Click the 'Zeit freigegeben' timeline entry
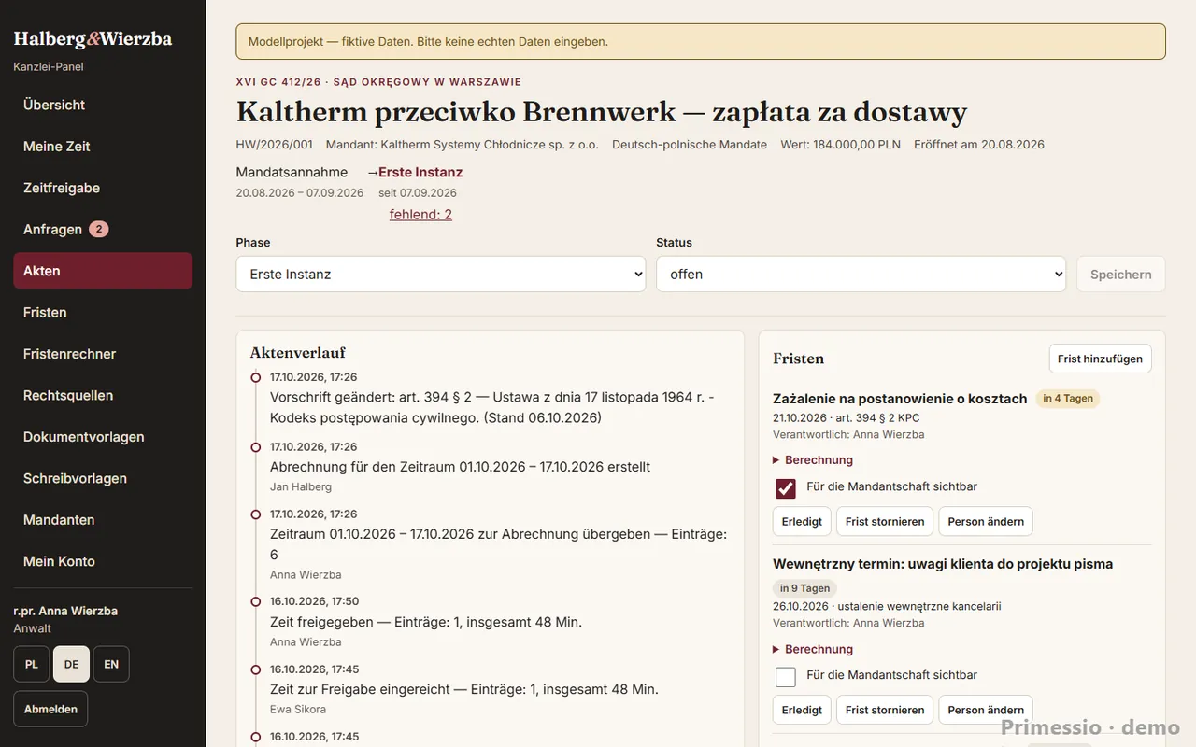This screenshot has width=1196, height=747. coord(426,622)
